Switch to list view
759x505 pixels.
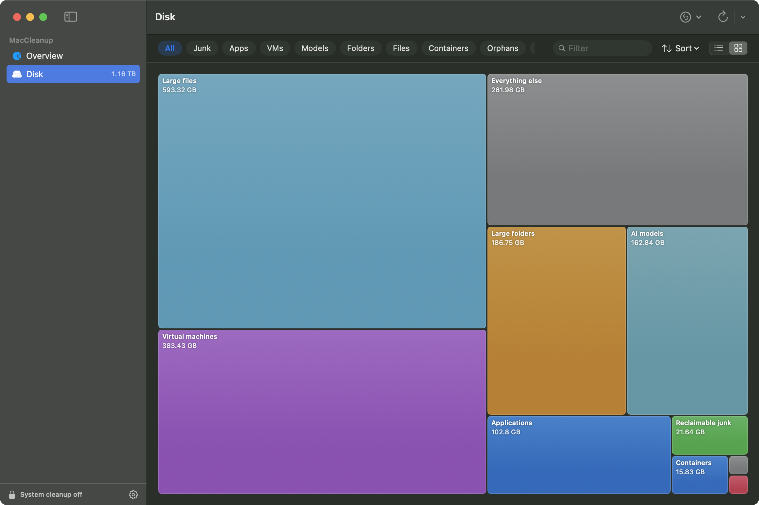tap(719, 48)
